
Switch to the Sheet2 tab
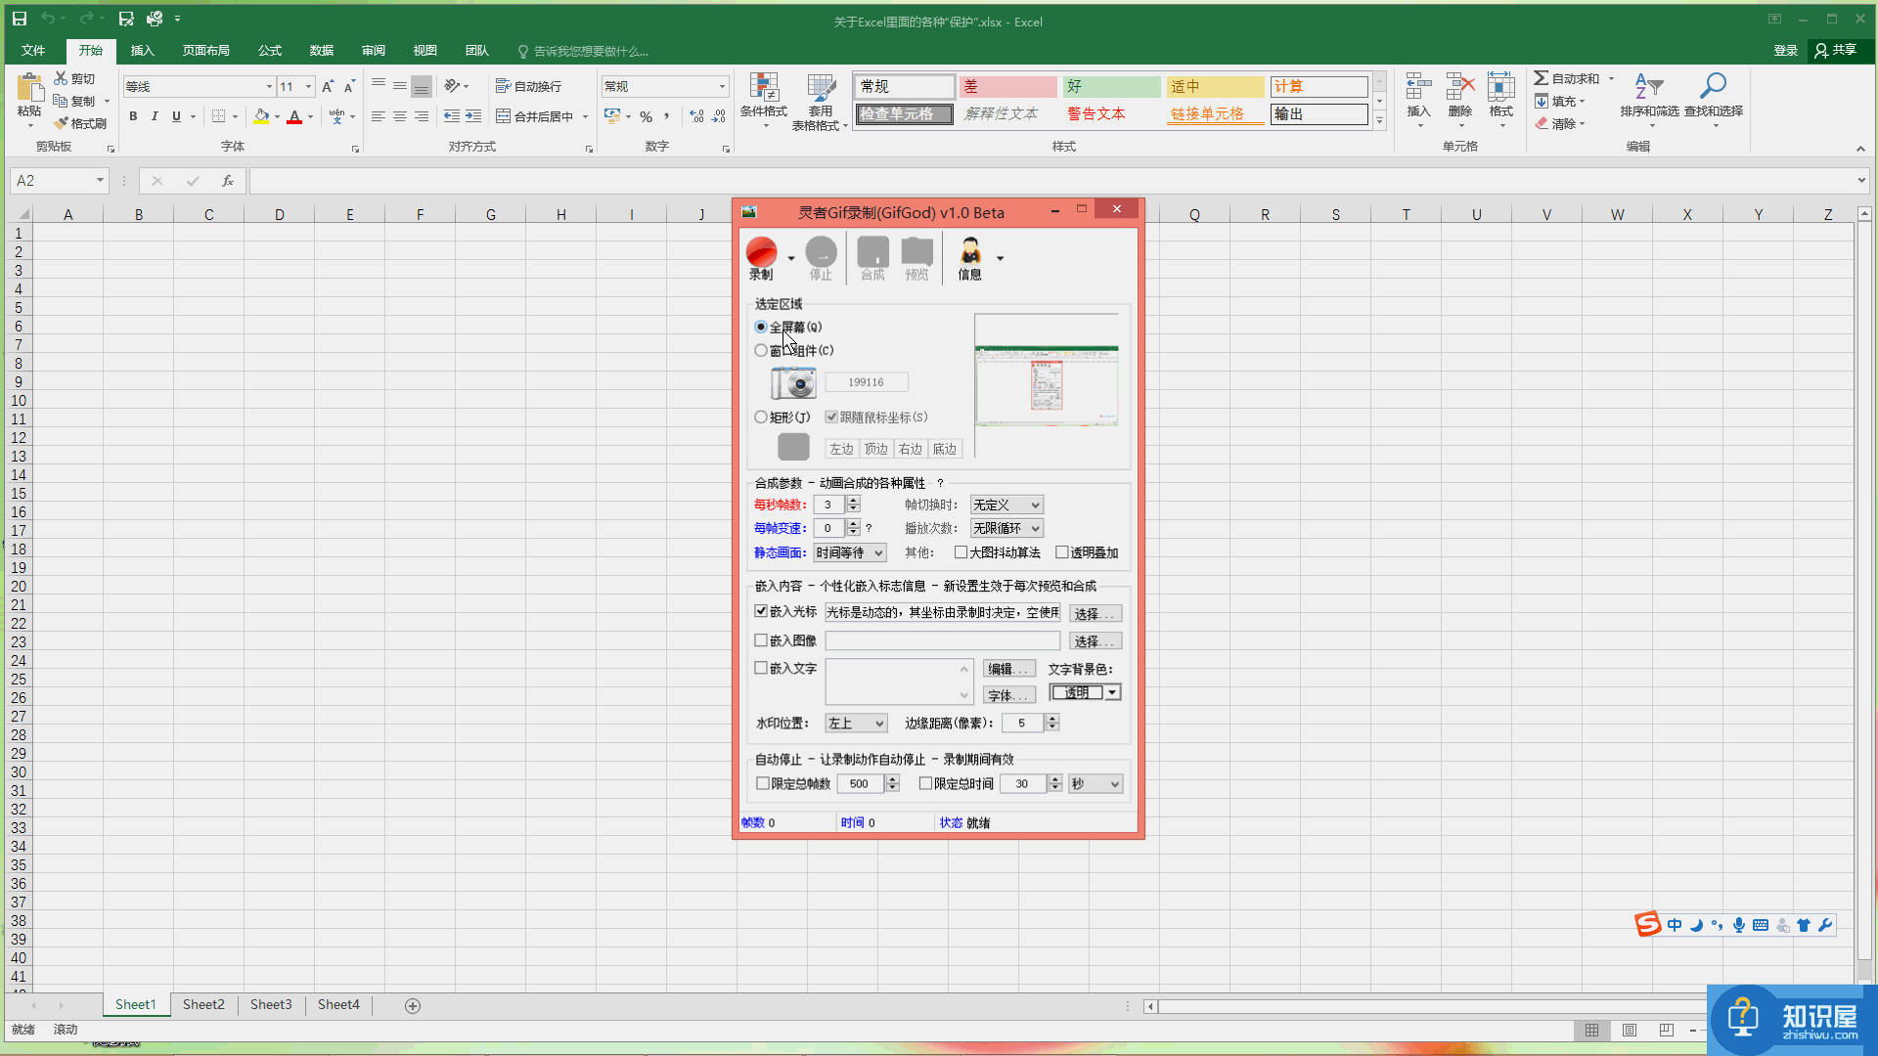pyautogui.click(x=203, y=1005)
